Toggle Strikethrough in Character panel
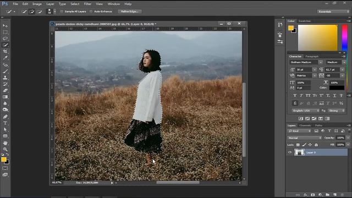Viewport: 352px width, 198px height. [341, 96]
